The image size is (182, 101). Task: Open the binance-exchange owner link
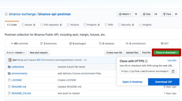click(22, 14)
